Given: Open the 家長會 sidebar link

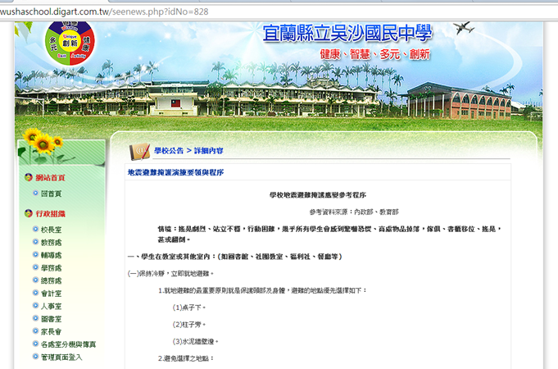Looking at the screenshot, I should point(51,331).
